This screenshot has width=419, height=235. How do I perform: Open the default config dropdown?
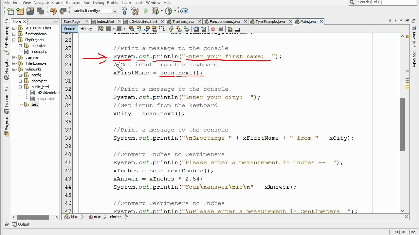(x=95, y=11)
